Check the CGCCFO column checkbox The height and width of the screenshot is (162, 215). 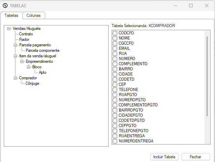115,43
